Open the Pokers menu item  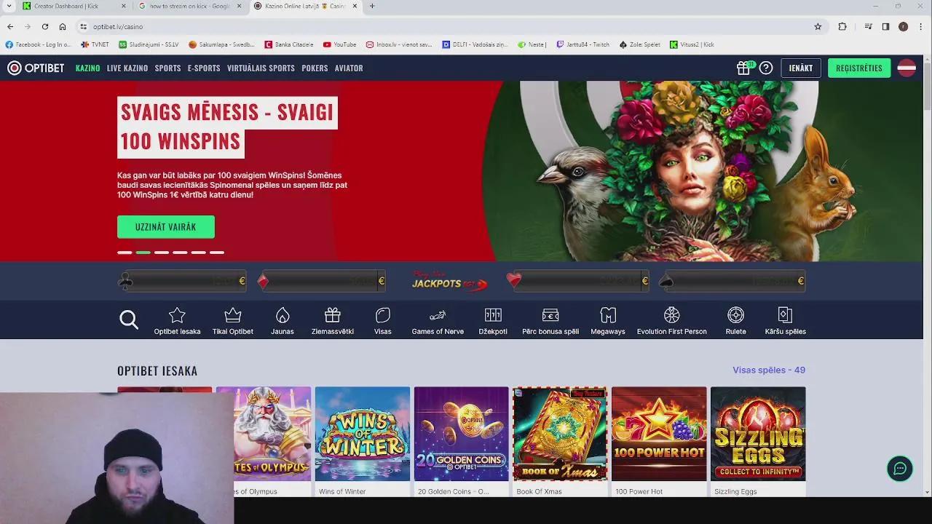pos(315,68)
